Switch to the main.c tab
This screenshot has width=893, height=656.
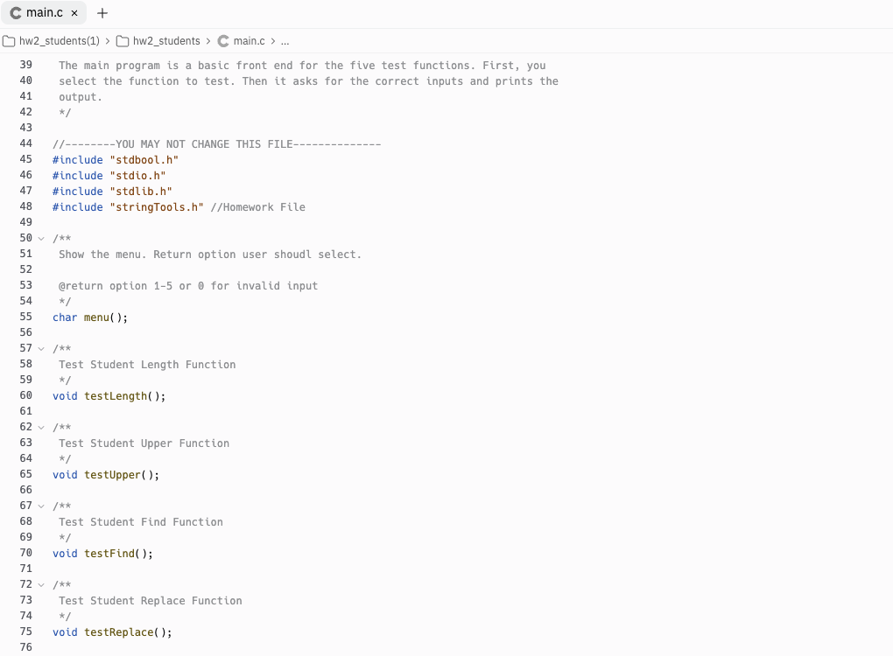(44, 12)
